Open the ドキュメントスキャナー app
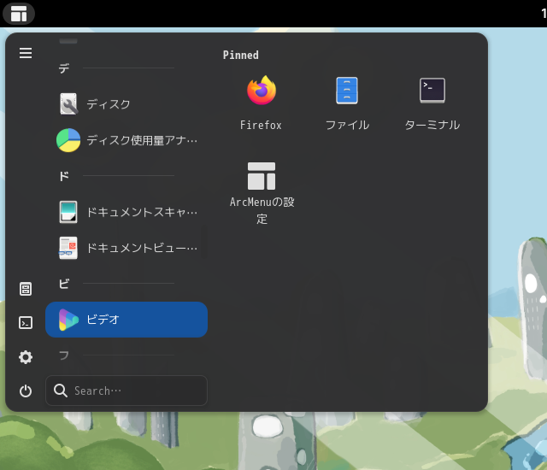This screenshot has height=470, width=547. coord(126,212)
